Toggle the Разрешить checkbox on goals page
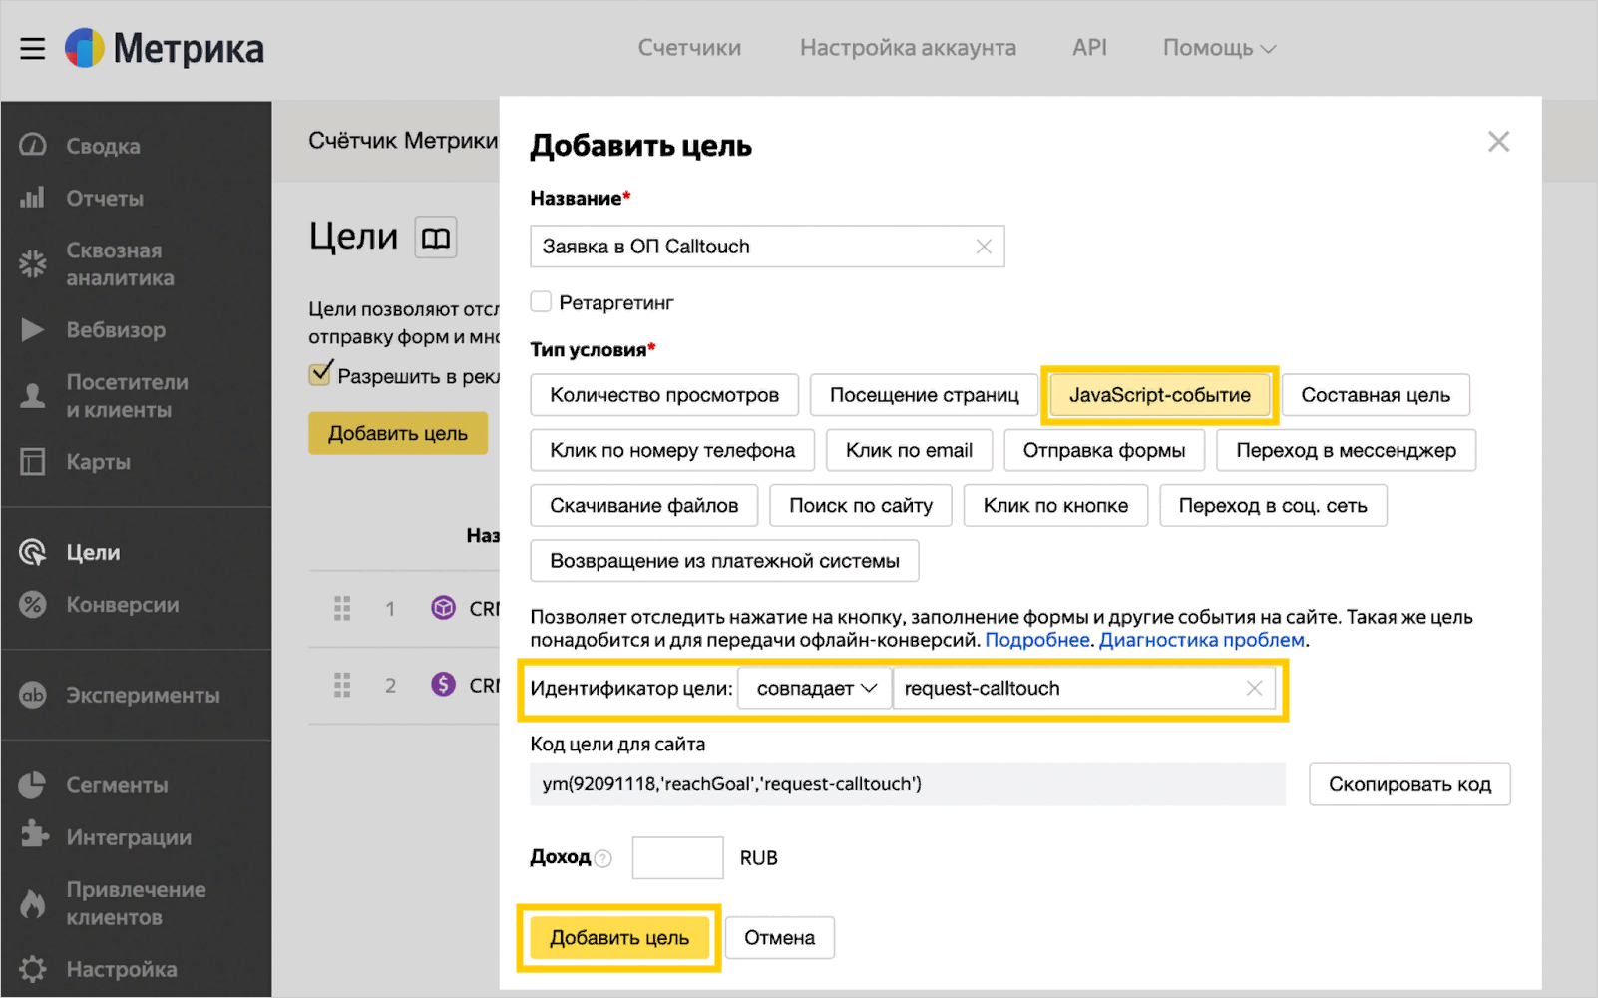 pos(320,374)
